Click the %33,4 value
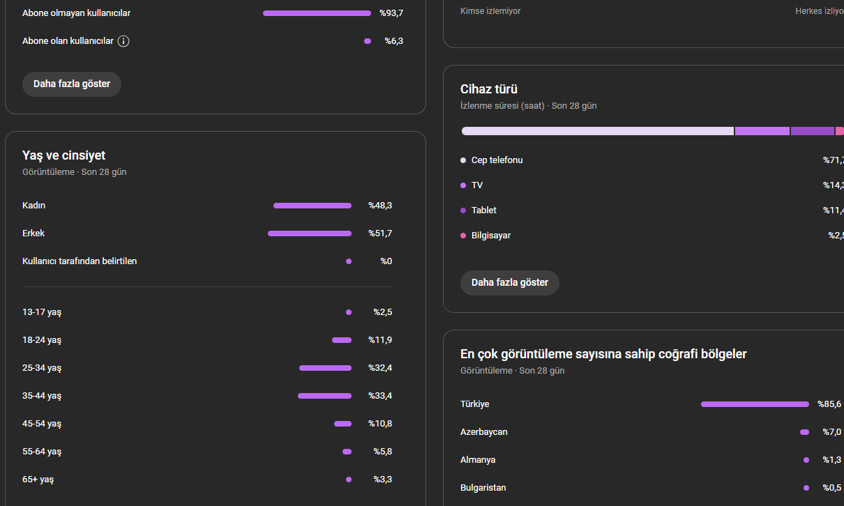The height and width of the screenshot is (506, 844). pyautogui.click(x=380, y=396)
